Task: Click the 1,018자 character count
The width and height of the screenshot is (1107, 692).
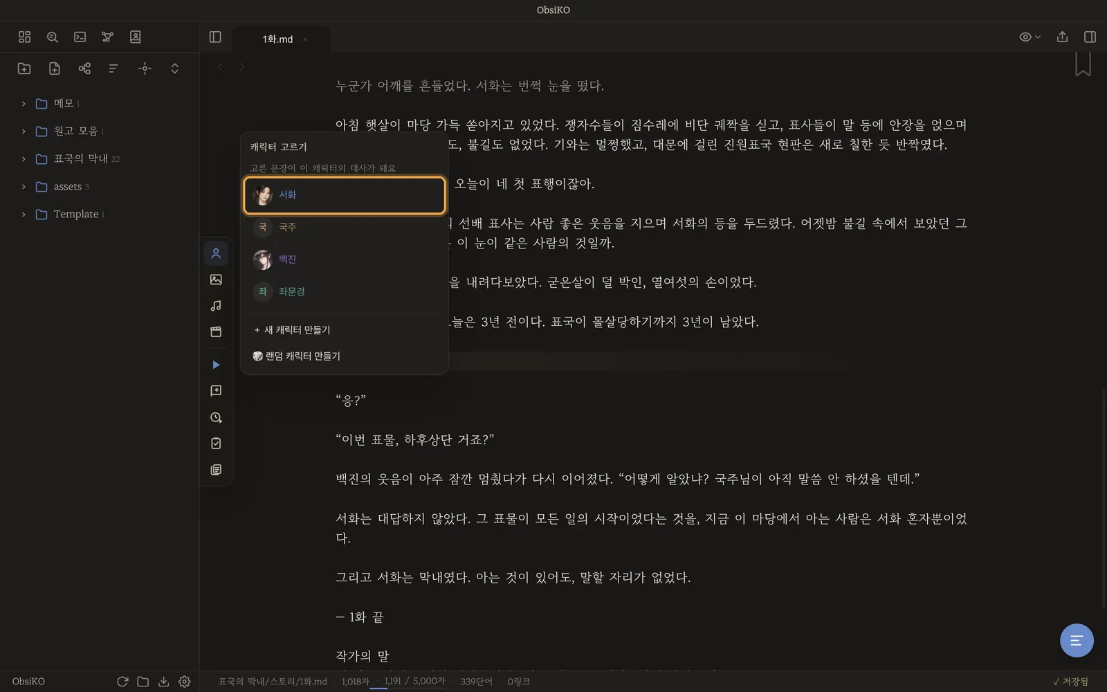Action: coord(356,682)
